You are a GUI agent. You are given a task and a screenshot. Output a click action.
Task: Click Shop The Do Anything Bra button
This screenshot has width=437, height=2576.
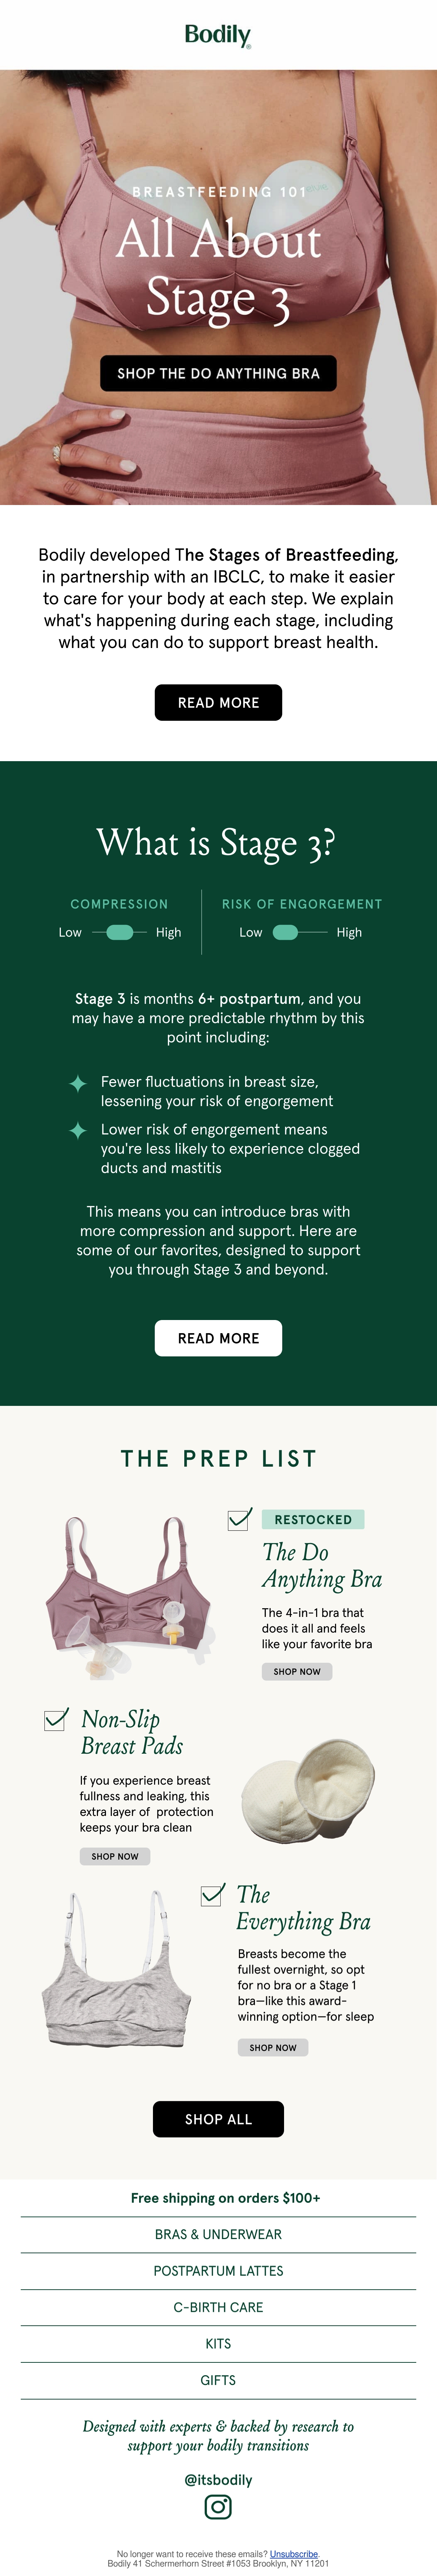[x=218, y=373]
